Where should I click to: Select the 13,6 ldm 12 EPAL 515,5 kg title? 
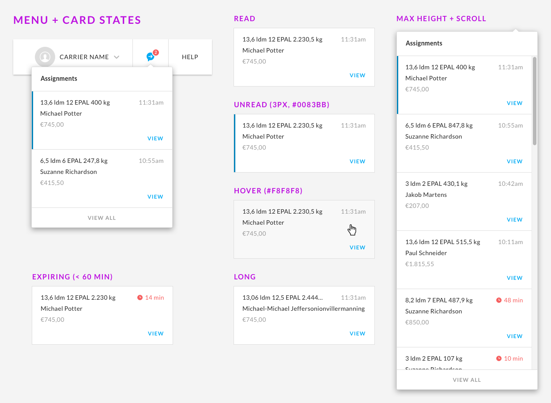point(443,242)
